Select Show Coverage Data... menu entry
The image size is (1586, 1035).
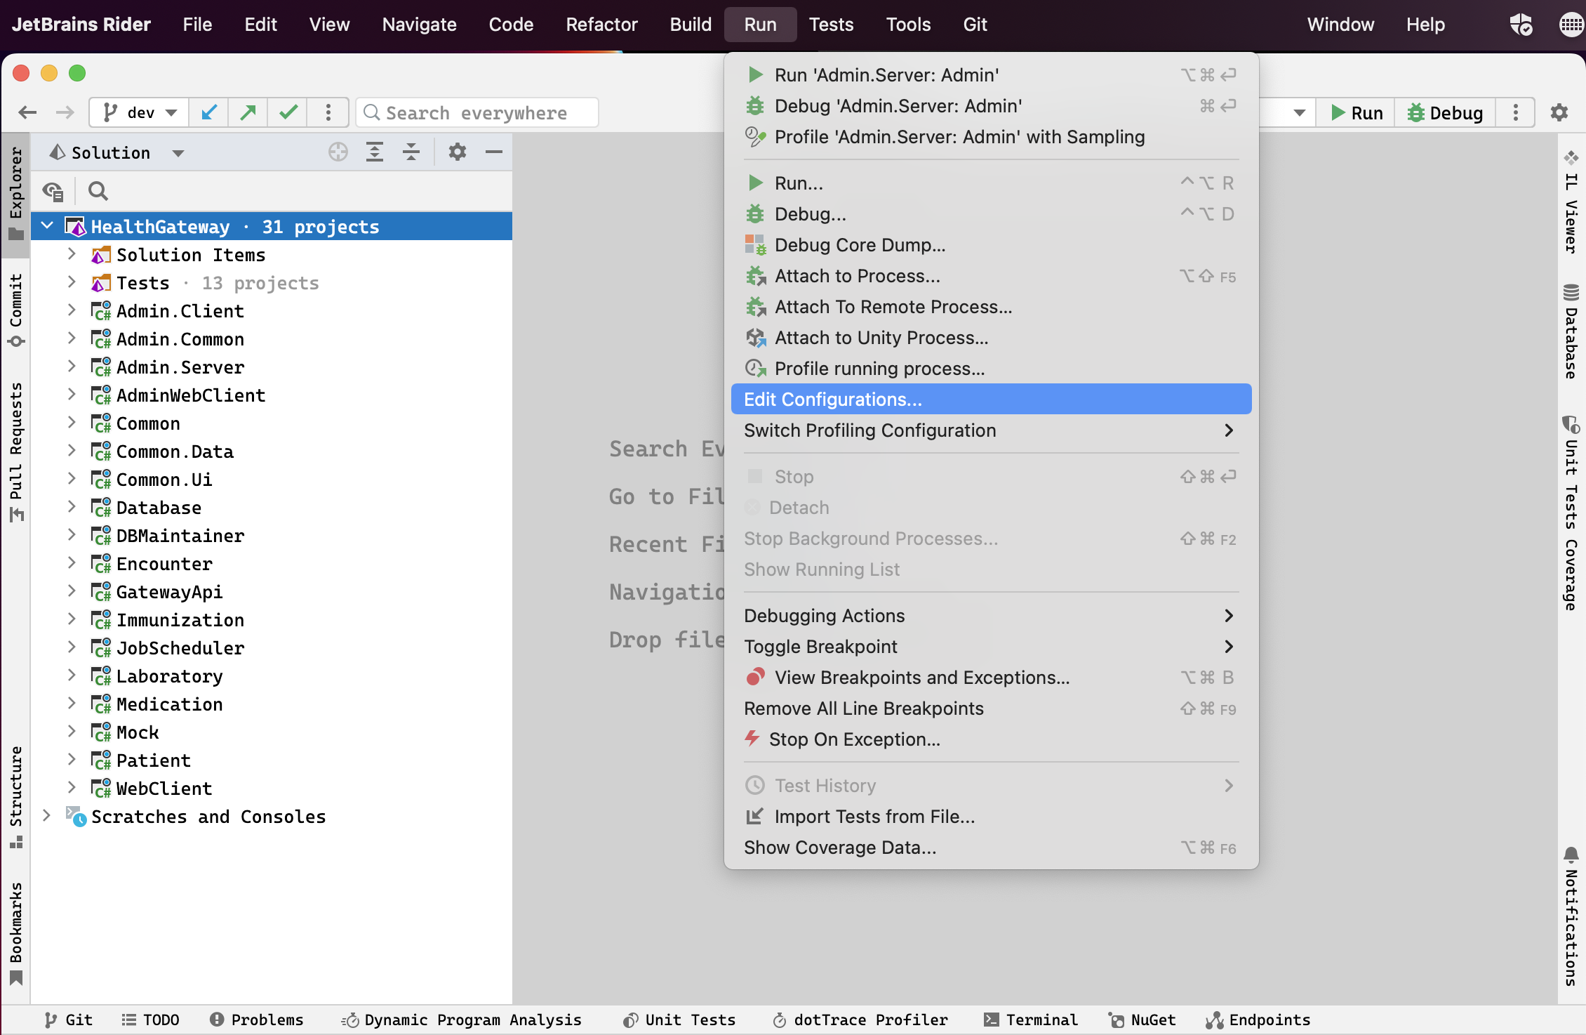coord(991,848)
